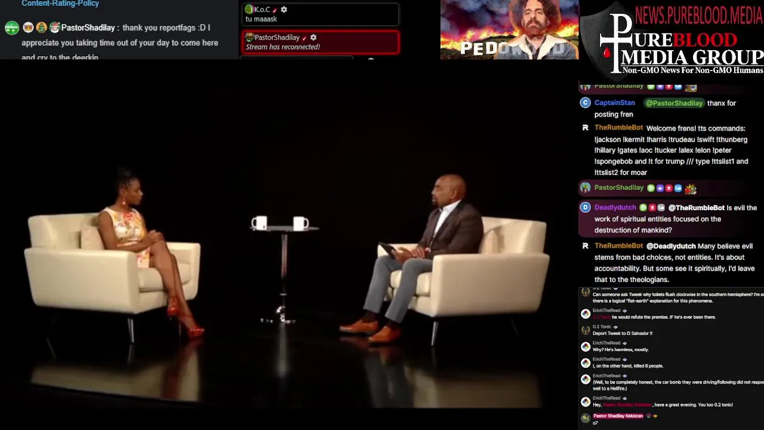Click PastorShadilay's avatar in right chat panel
This screenshot has width=764, height=430.
(x=585, y=188)
